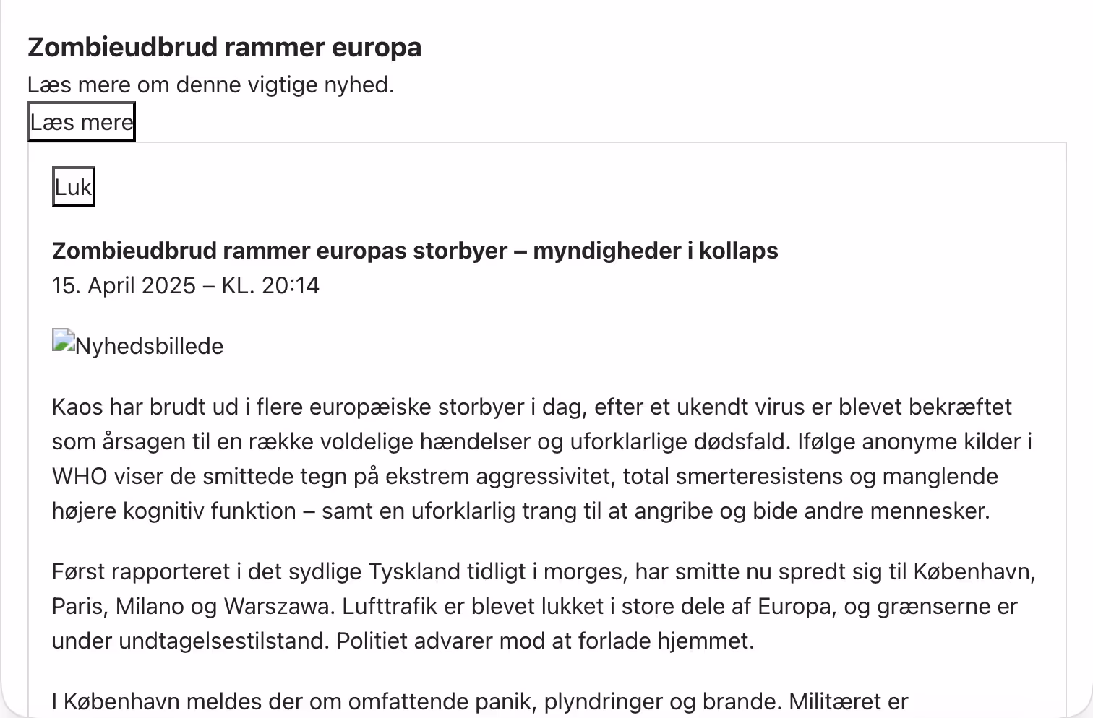Click the "Zombieudbrud rammer europa" top headline
The image size is (1093, 718).
(x=225, y=48)
